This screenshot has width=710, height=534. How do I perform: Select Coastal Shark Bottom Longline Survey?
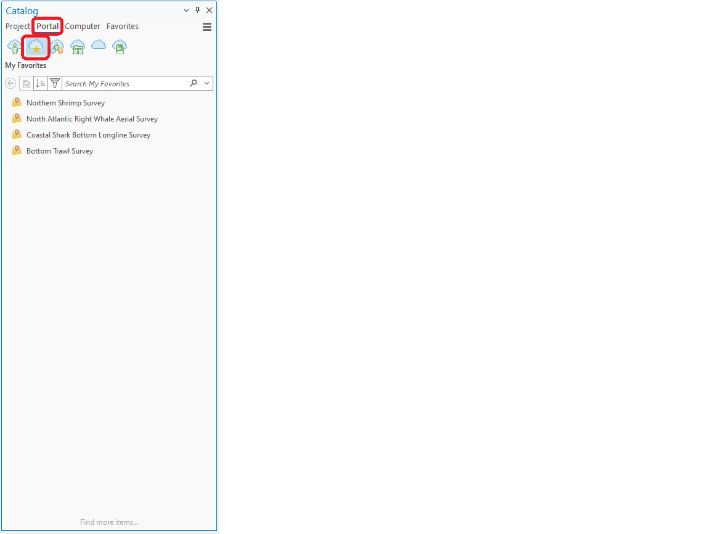pos(88,135)
